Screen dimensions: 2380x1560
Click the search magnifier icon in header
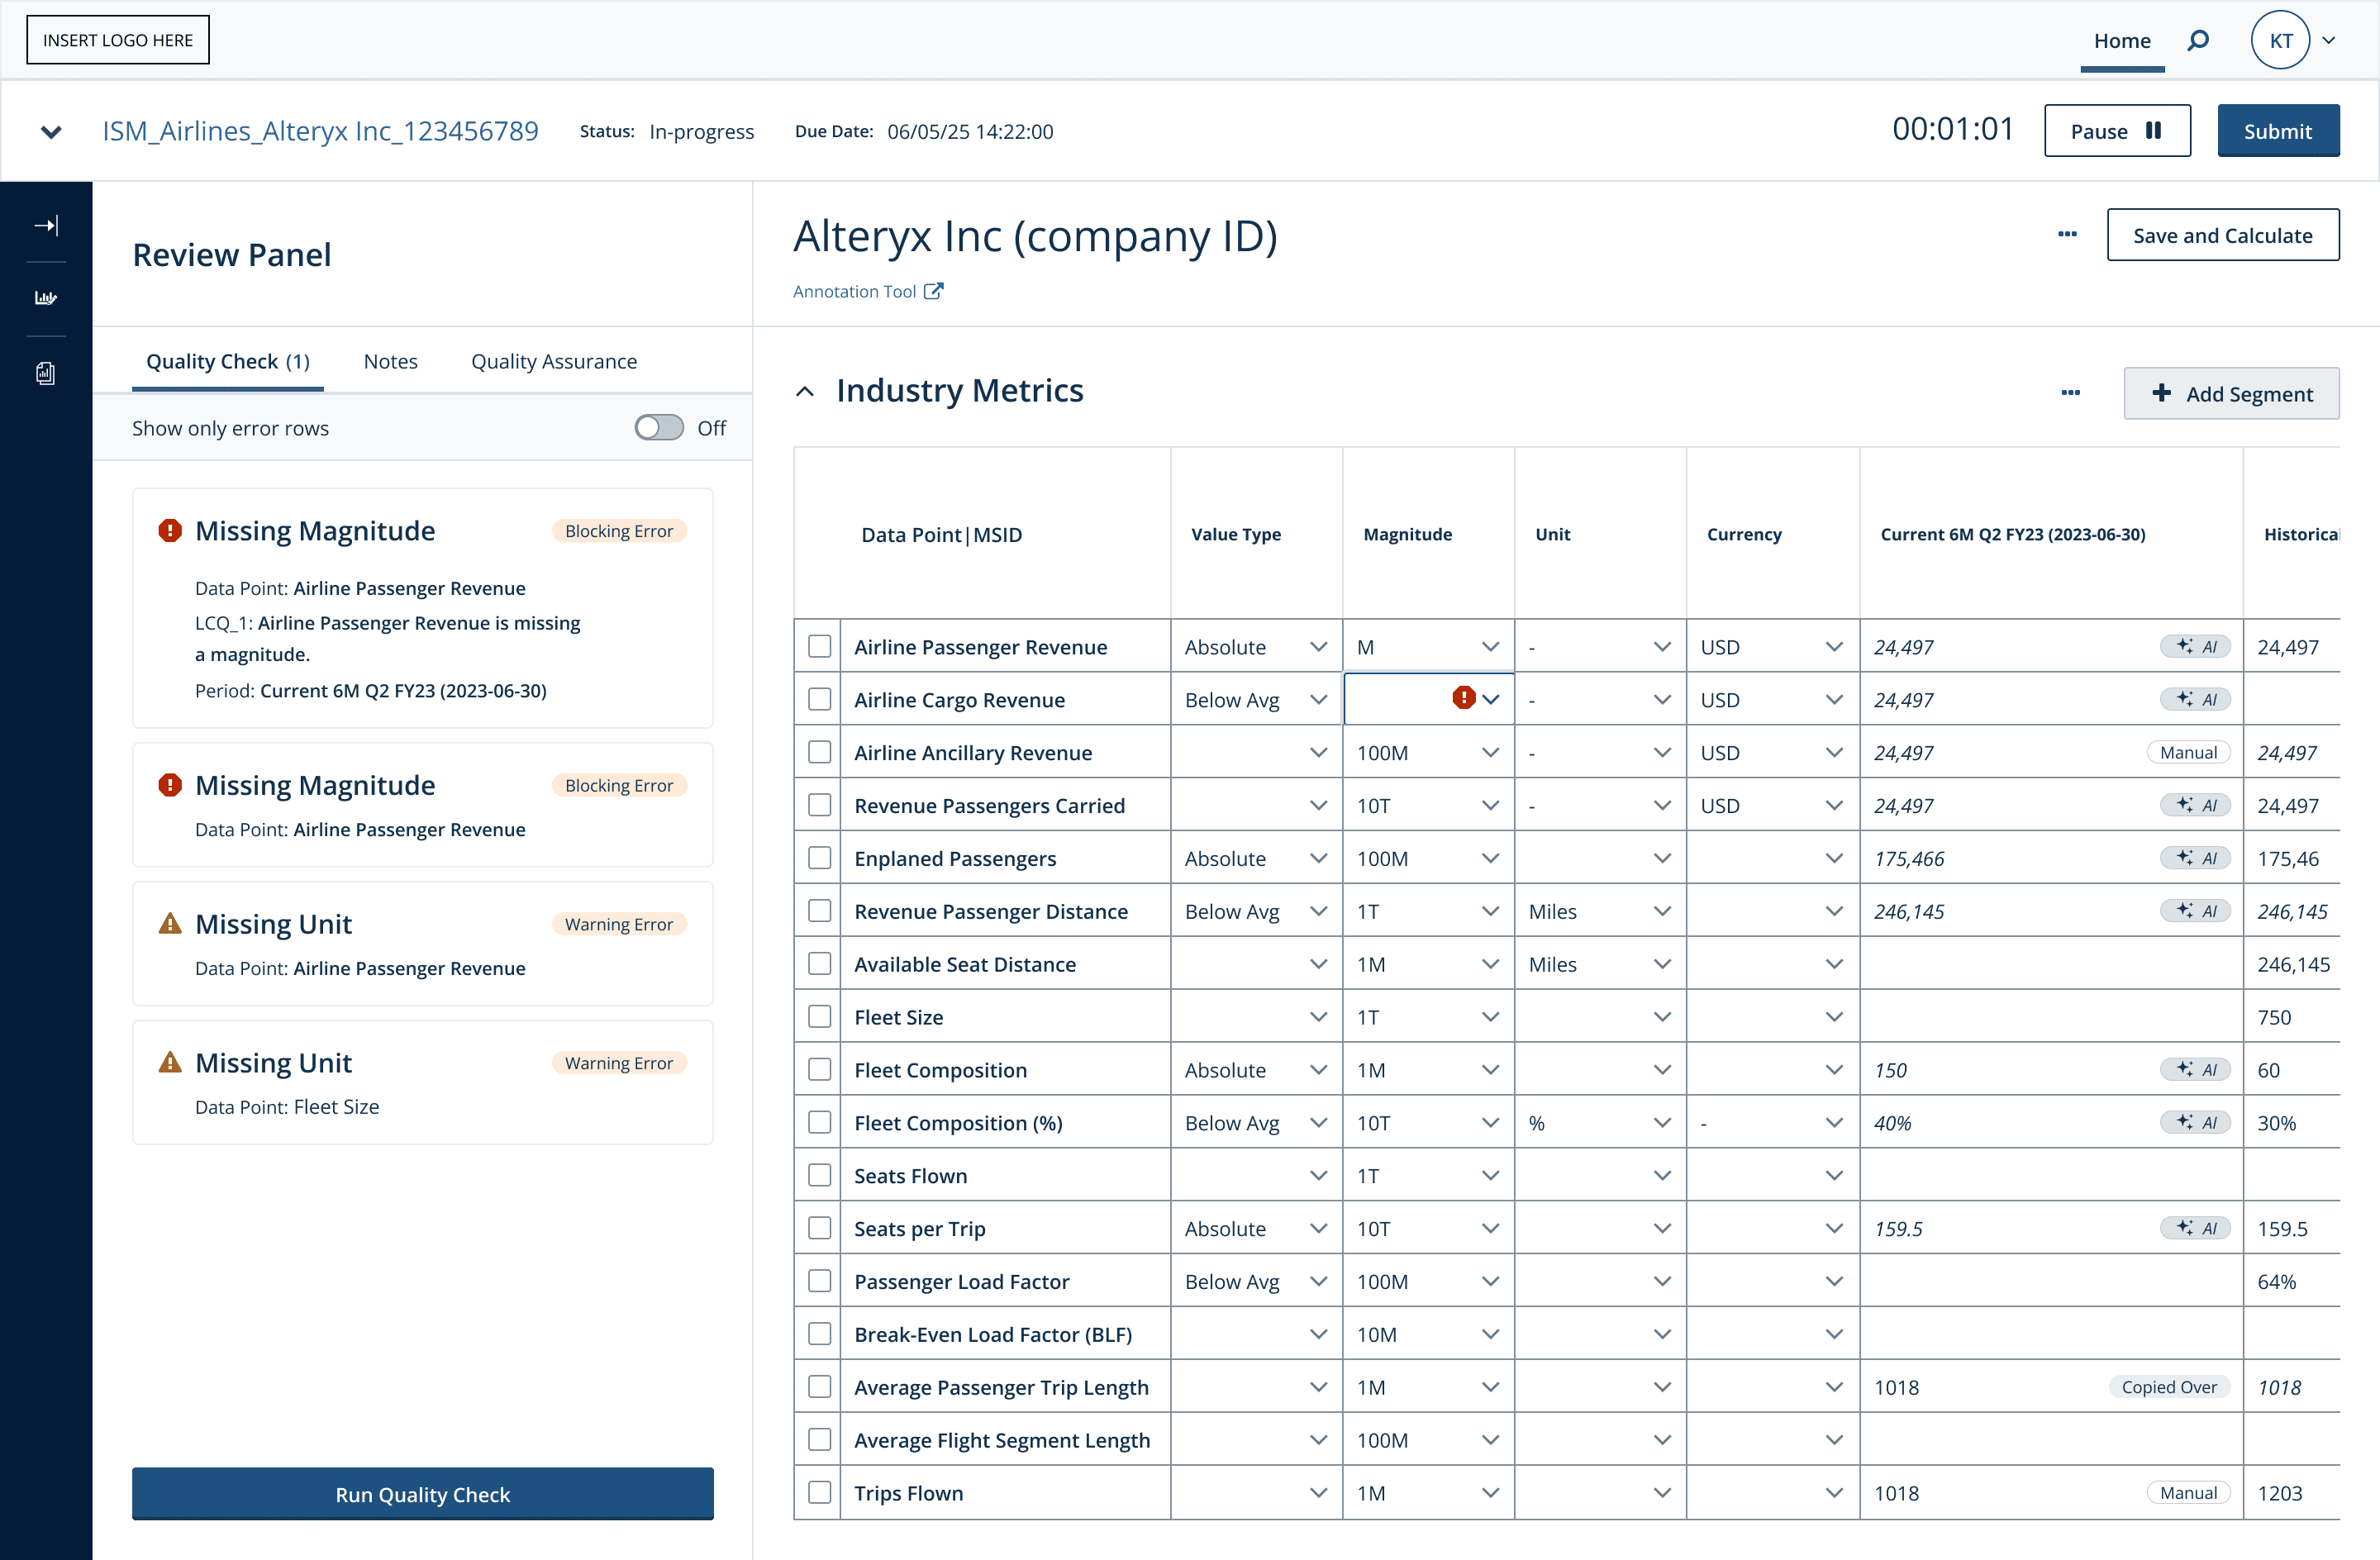click(x=2197, y=40)
